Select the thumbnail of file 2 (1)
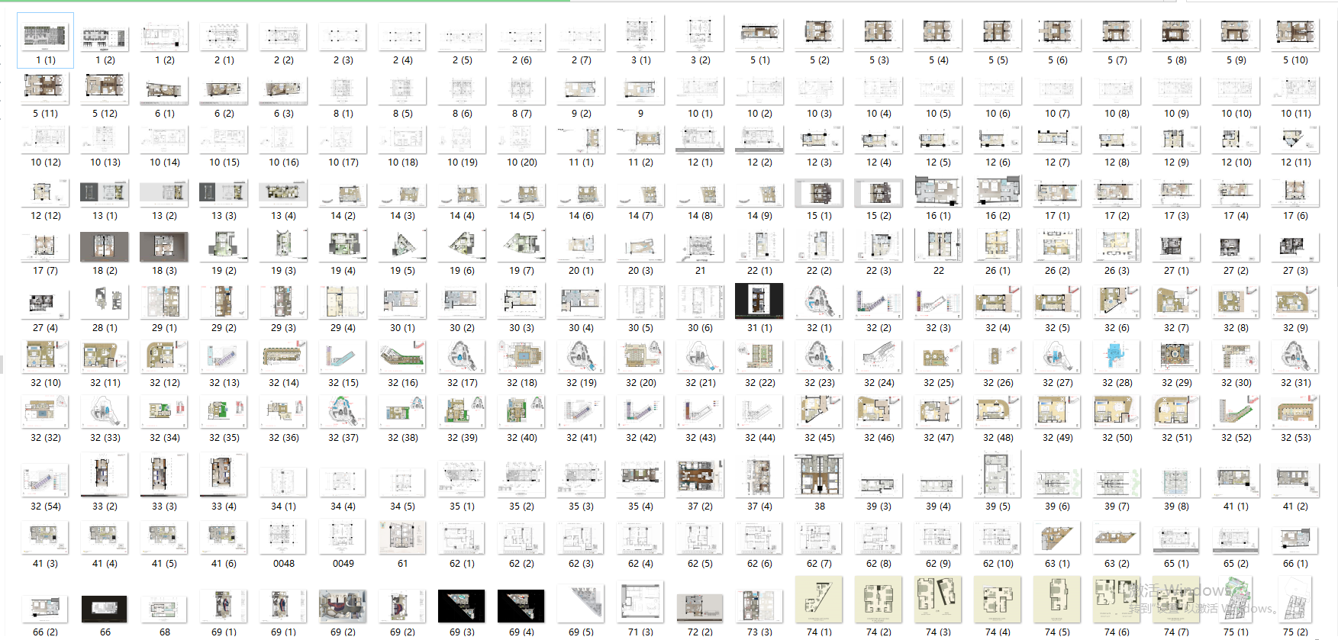Viewport: 1338px width, 640px height. pos(224,35)
